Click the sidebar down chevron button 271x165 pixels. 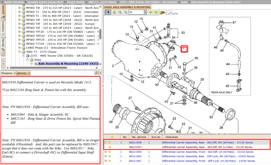[x=3, y=67]
